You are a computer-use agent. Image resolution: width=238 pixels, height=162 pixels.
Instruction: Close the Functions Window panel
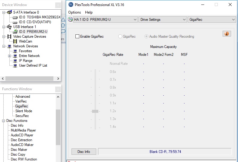[58, 90]
